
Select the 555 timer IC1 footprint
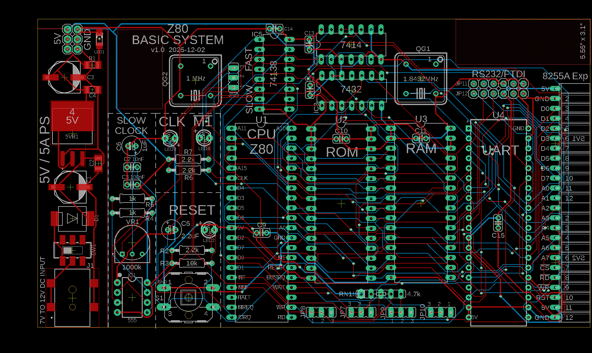click(132, 297)
